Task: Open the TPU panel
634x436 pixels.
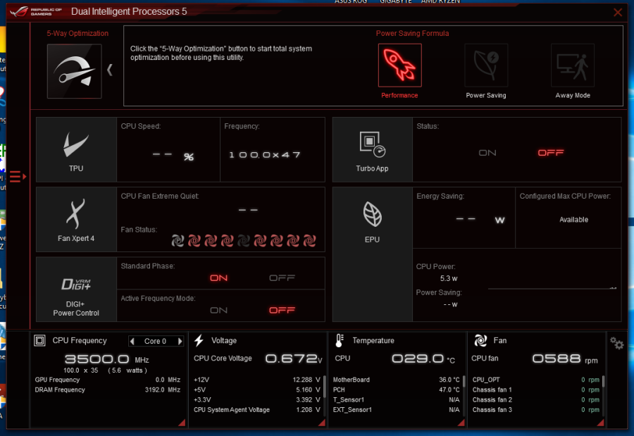Action: 76,149
